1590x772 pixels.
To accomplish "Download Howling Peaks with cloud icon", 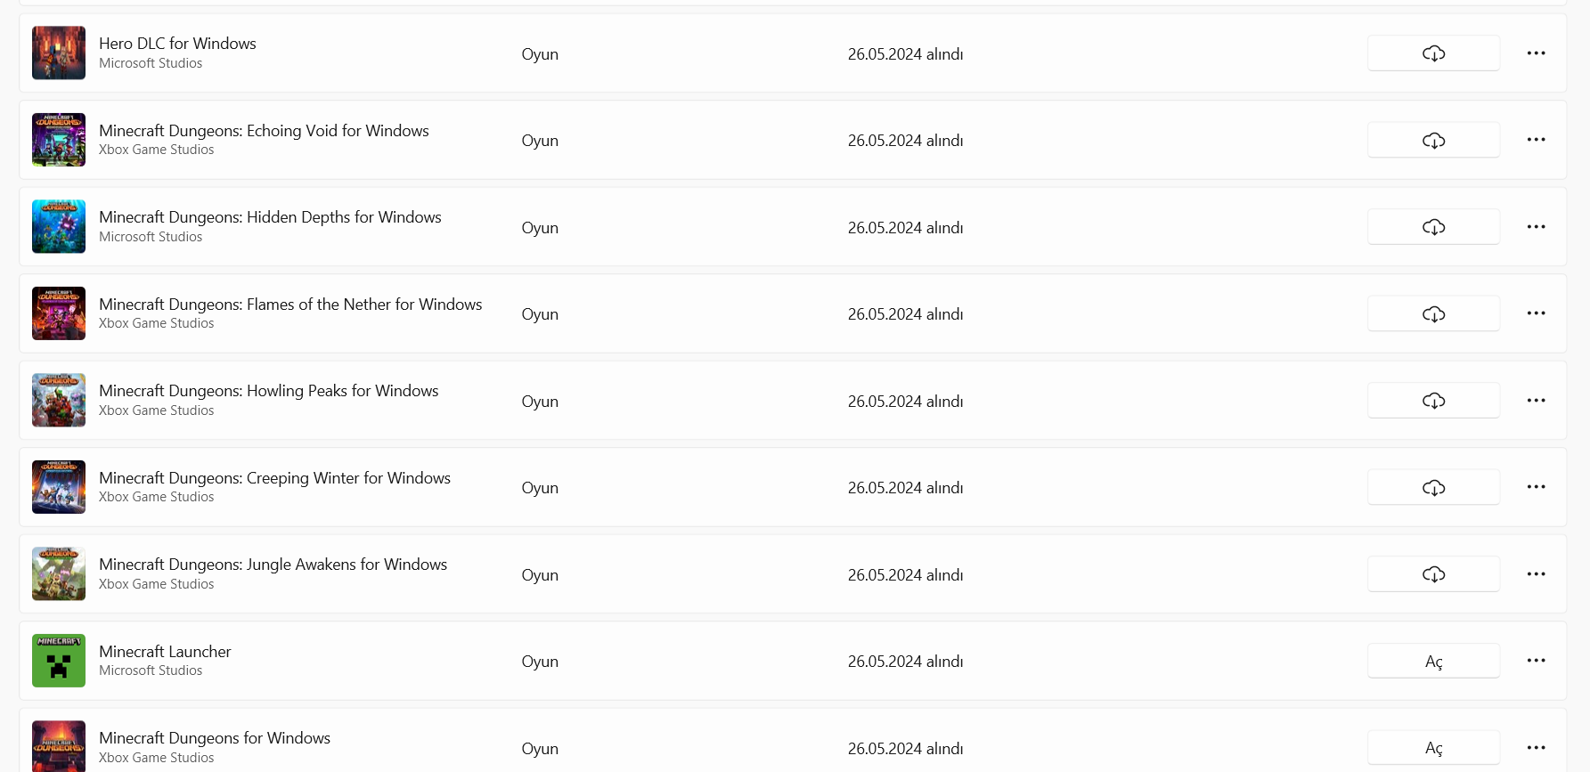I will point(1433,401).
